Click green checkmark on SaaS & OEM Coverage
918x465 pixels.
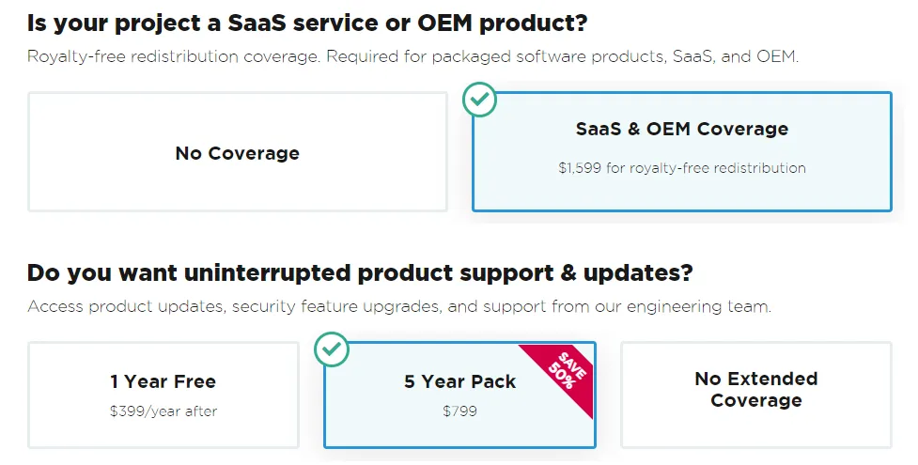coord(480,100)
